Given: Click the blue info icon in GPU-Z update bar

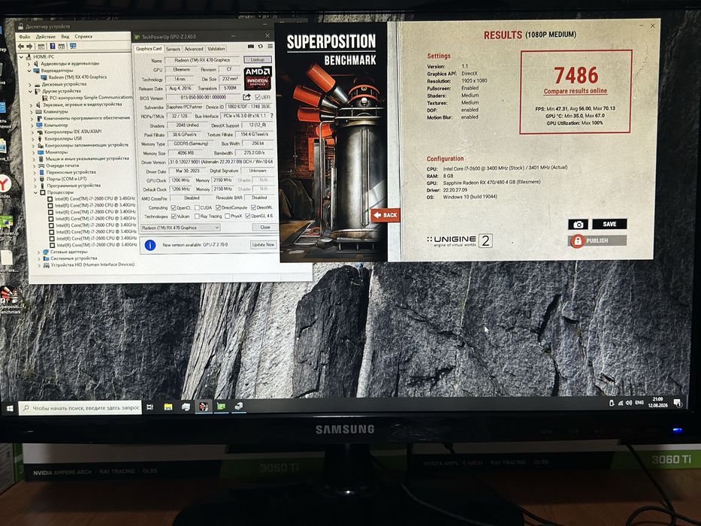Looking at the screenshot, I should 150,245.
